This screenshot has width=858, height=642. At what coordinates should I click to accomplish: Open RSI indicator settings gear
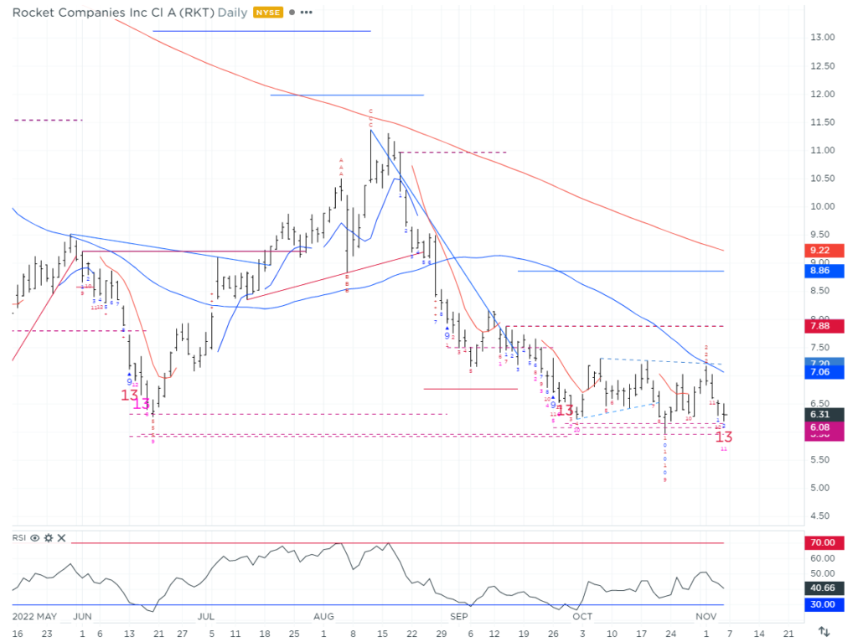click(x=48, y=538)
